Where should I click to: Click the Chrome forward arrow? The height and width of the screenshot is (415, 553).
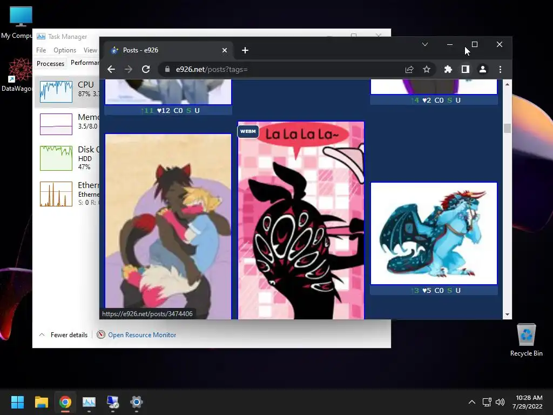(x=129, y=70)
